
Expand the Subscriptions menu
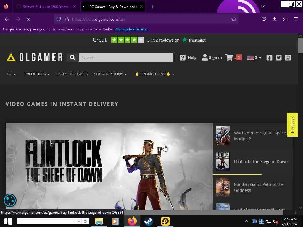110,74
